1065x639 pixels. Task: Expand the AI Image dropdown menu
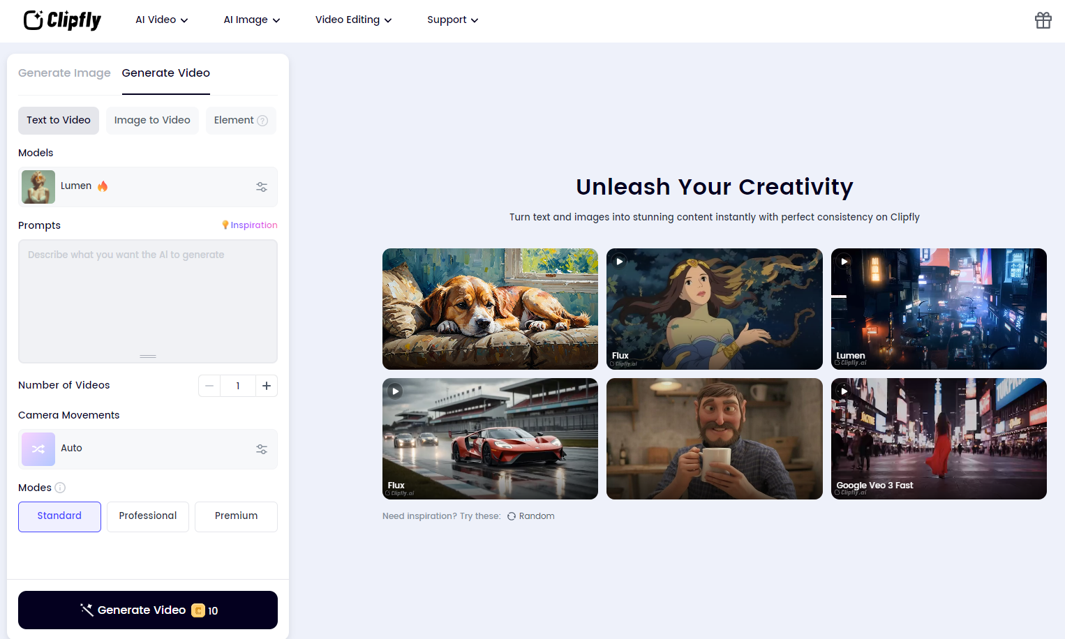252,20
